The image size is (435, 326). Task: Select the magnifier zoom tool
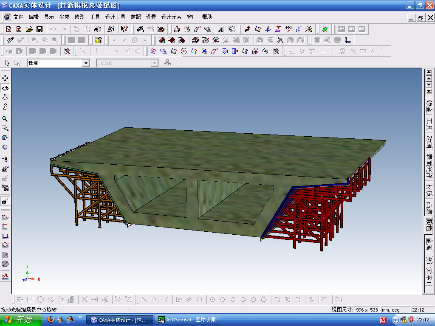point(5,119)
